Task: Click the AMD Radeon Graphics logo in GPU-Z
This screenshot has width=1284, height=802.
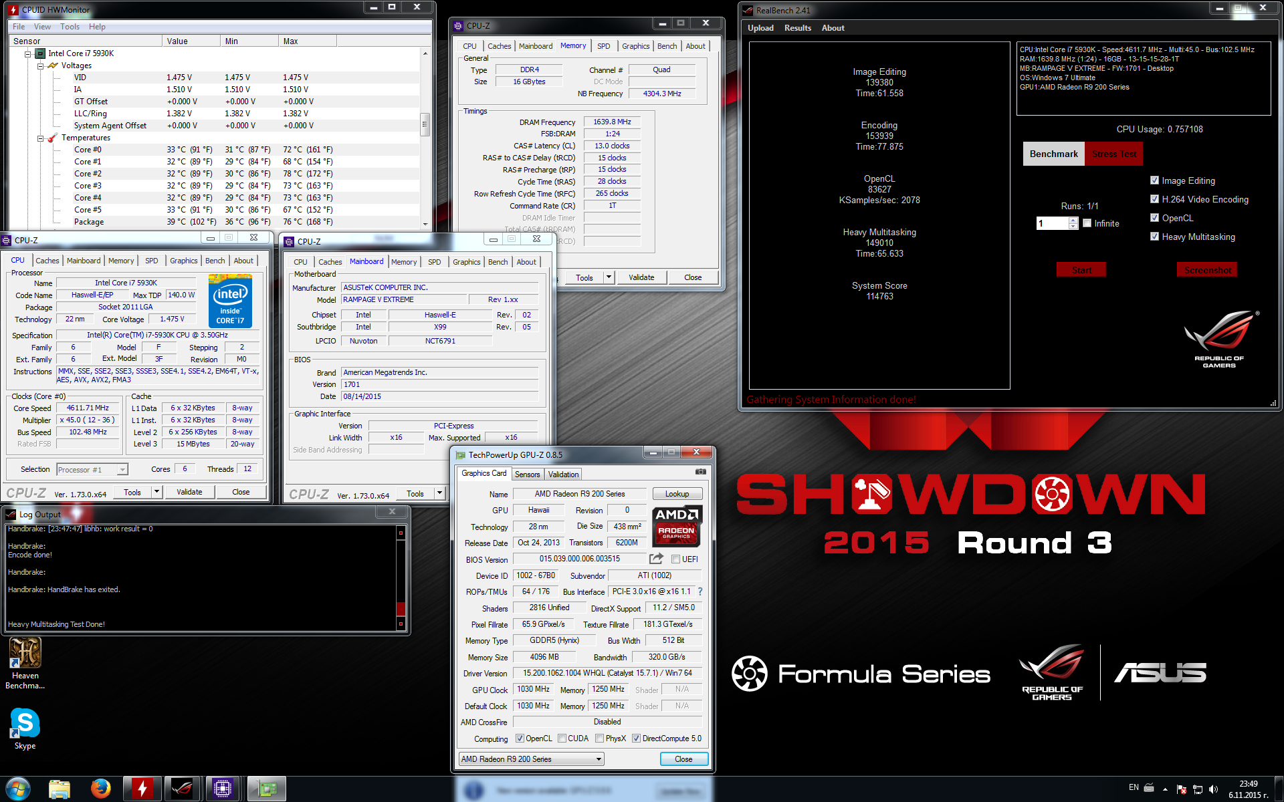Action: [x=676, y=526]
